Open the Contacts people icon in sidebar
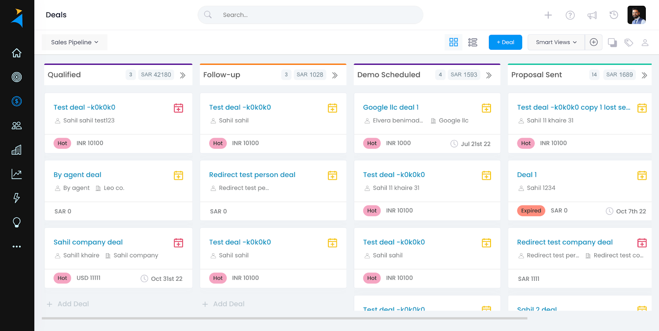This screenshot has height=331, width=659. 16,125
